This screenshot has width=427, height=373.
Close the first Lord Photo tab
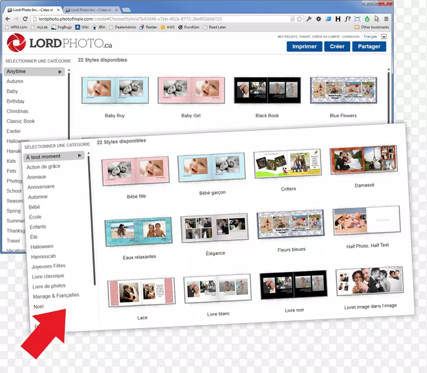click(x=58, y=10)
